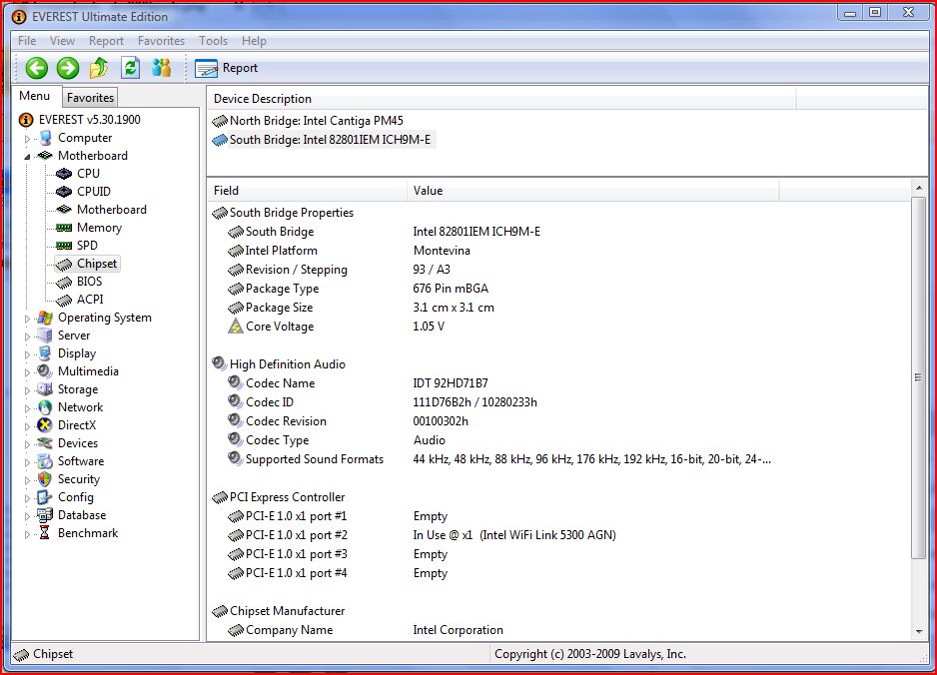Click the Network globe icon
This screenshot has height=675, width=937.
[x=45, y=407]
